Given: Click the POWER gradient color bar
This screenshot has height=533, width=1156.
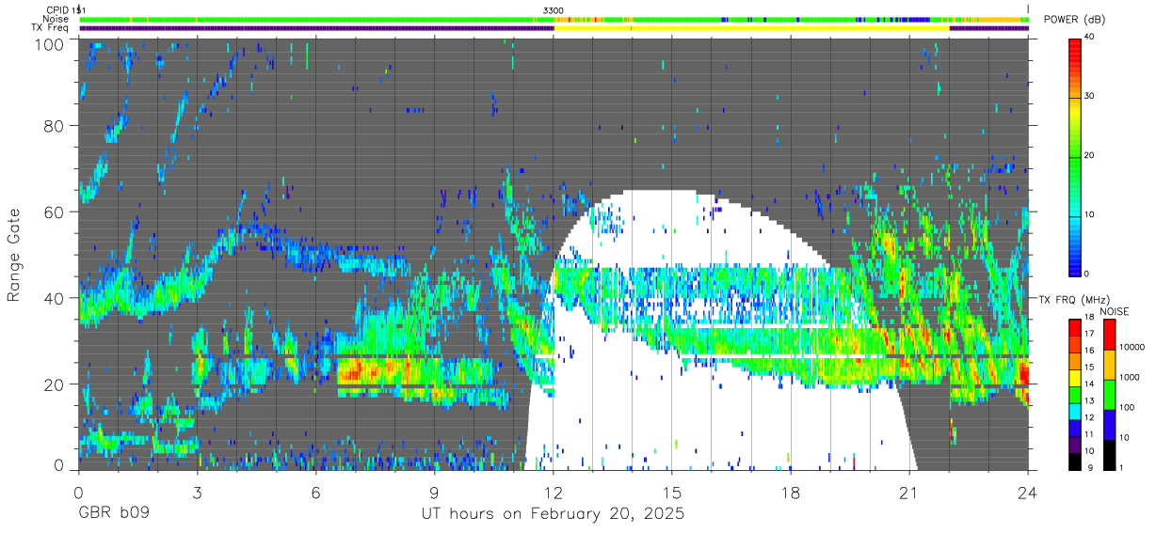Looking at the screenshot, I should (1076, 156).
